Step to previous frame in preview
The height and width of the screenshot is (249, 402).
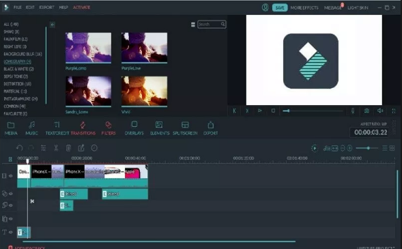click(234, 111)
